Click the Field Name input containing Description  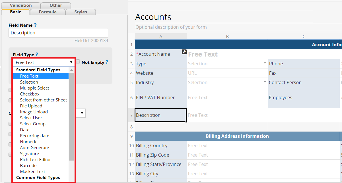click(58, 33)
